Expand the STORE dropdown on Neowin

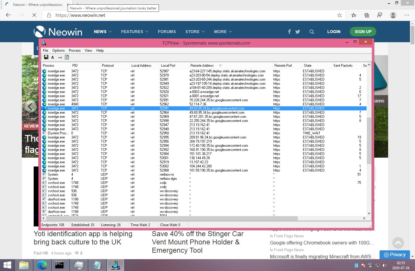pos(195,32)
